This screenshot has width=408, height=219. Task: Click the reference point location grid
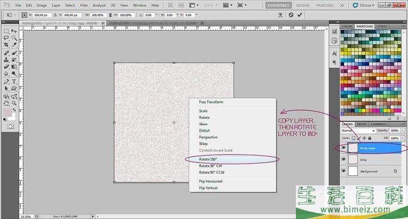click(24, 15)
